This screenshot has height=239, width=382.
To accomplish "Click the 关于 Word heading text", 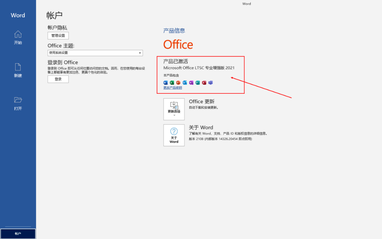I will [x=201, y=127].
